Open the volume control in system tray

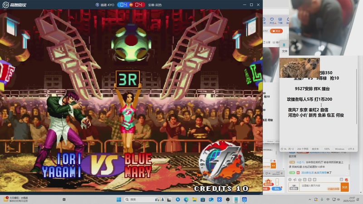click(338, 199)
